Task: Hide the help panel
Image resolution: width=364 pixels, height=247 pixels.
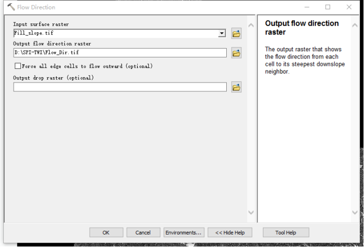Action: click(230, 232)
